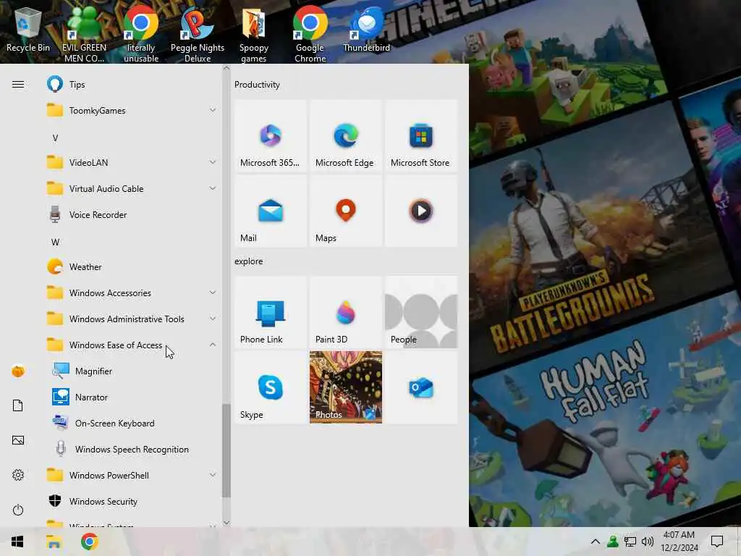The image size is (741, 556).
Task: Select the Recycle Bin desktop icon
Action: [28, 29]
